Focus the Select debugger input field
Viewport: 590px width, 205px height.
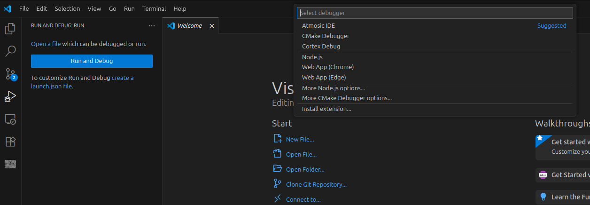click(435, 13)
